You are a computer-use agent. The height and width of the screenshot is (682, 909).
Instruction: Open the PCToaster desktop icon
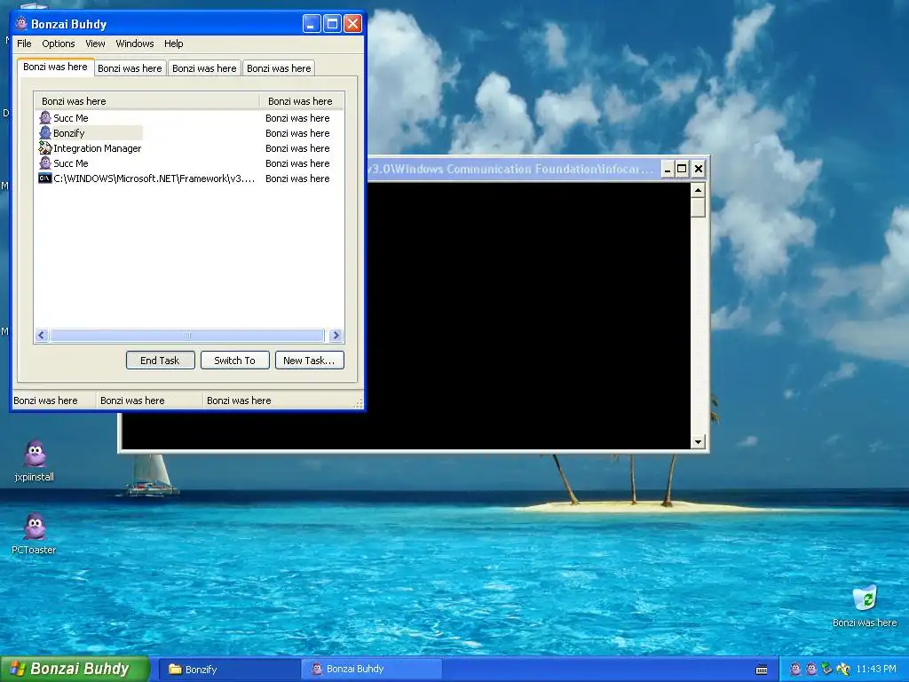tap(35, 526)
